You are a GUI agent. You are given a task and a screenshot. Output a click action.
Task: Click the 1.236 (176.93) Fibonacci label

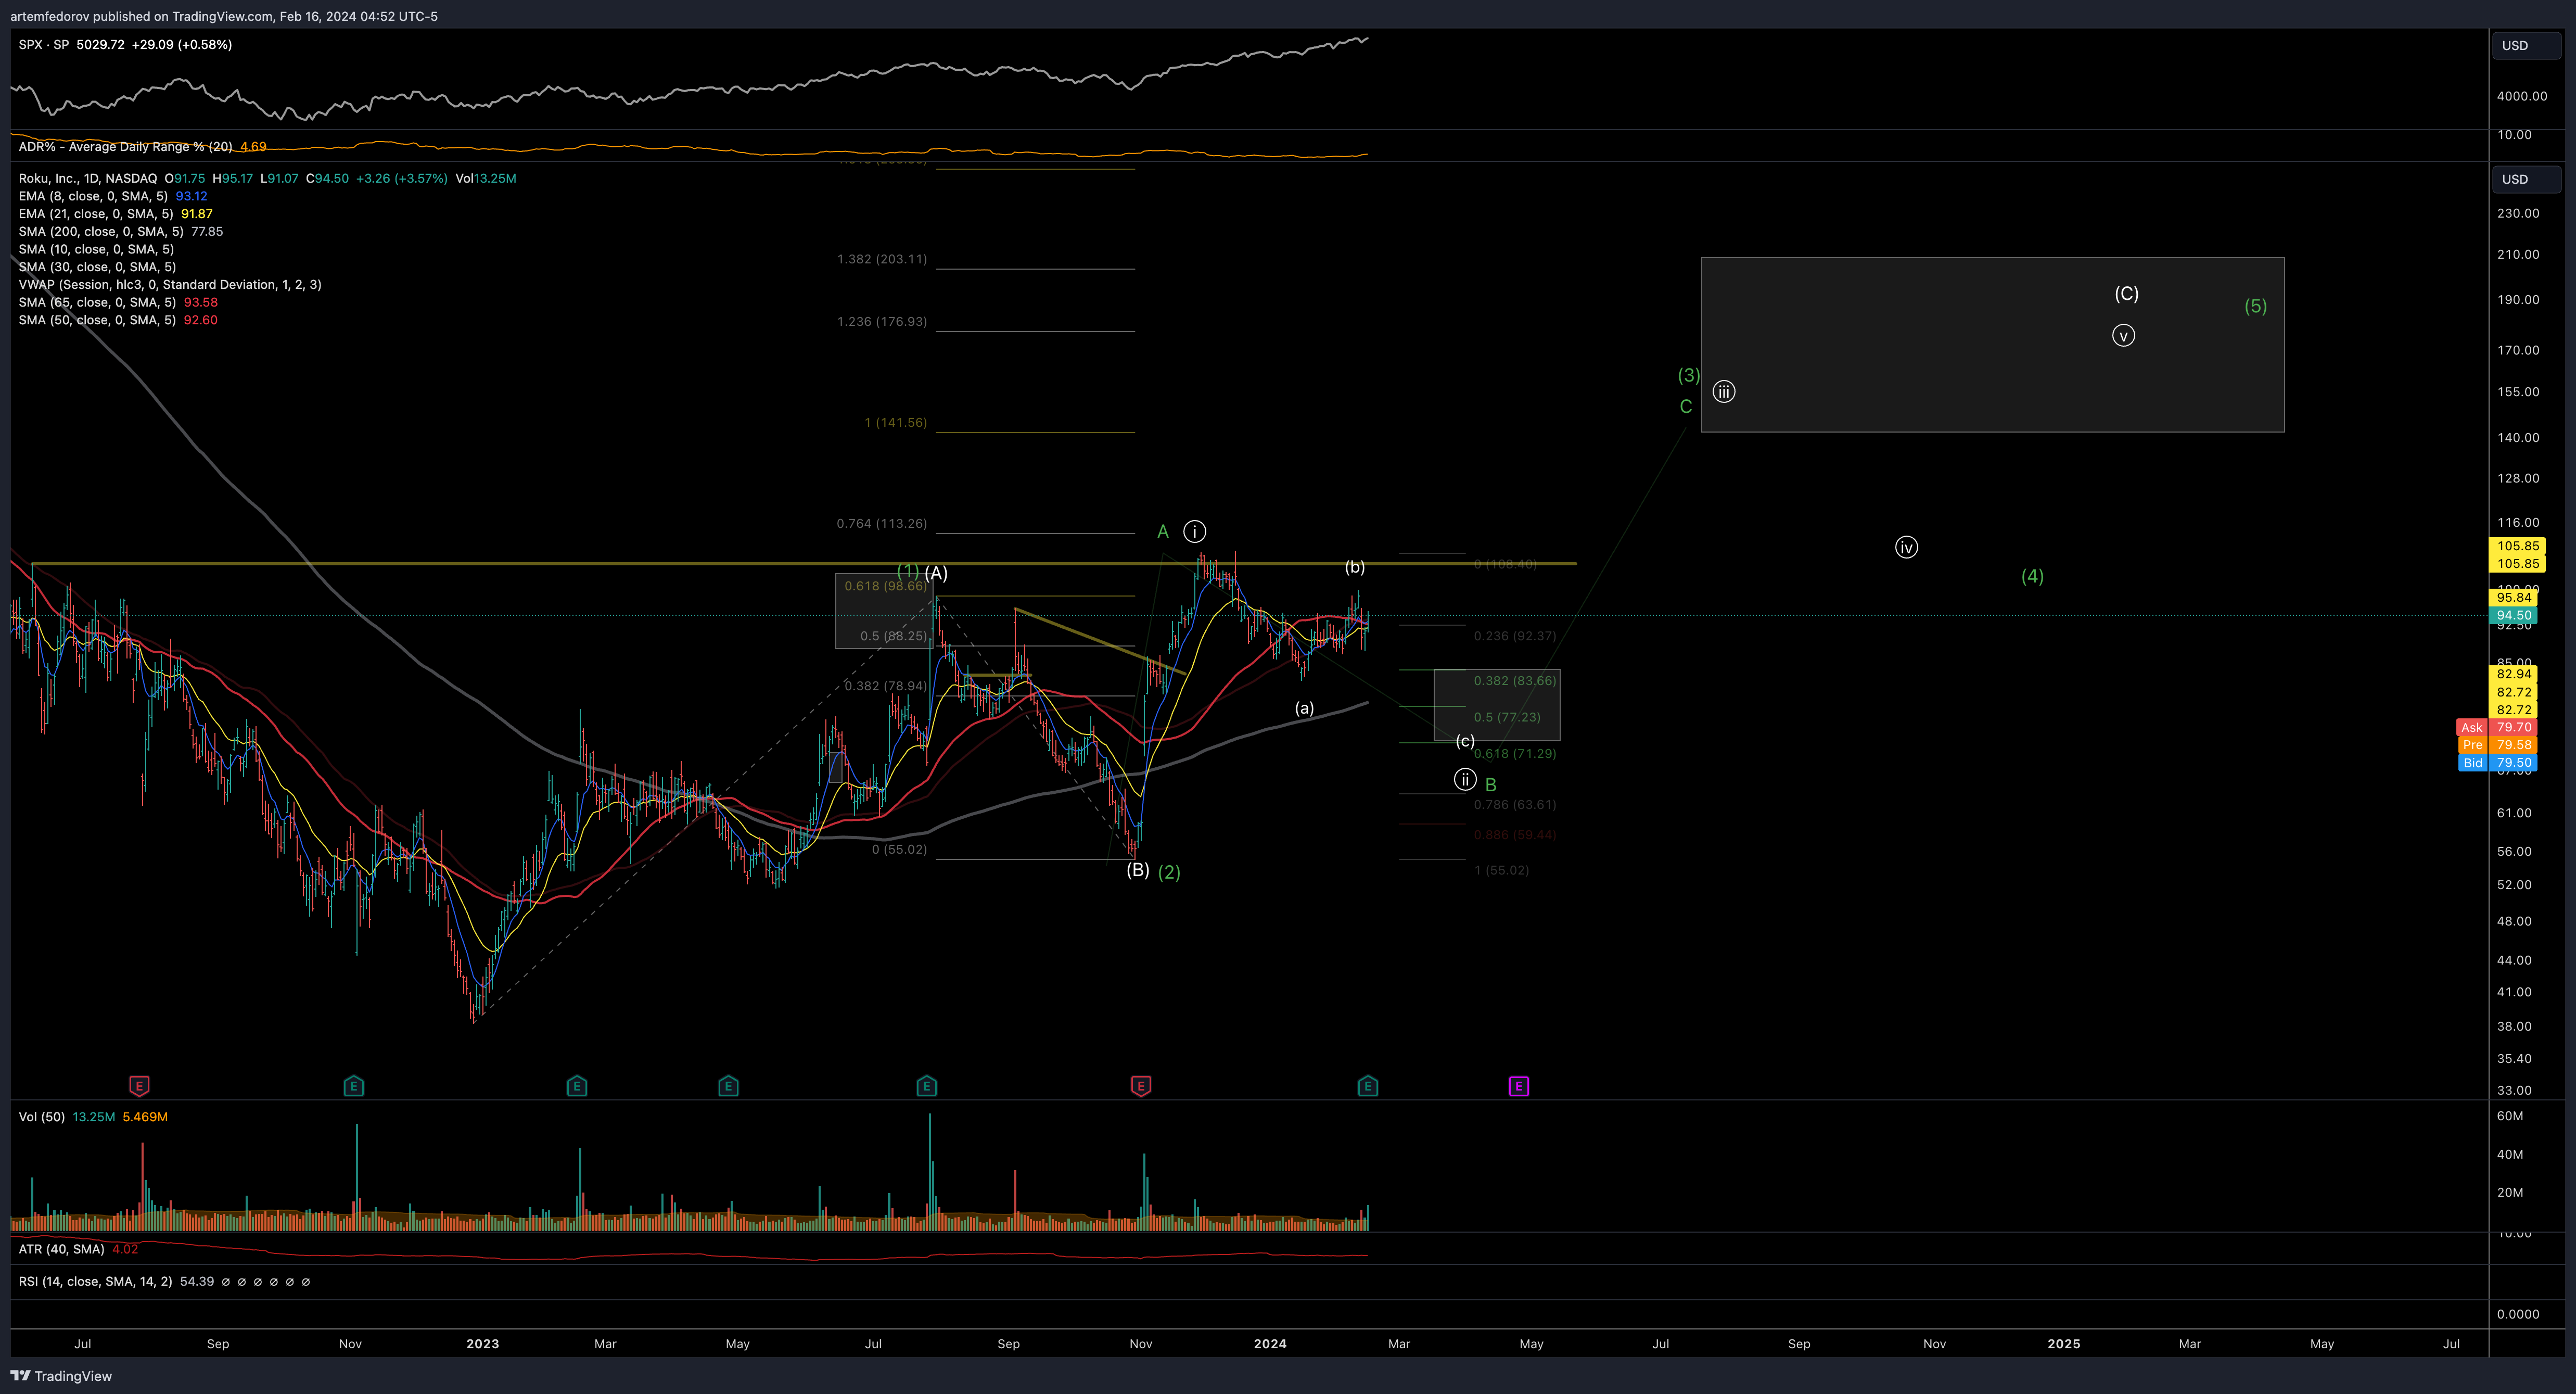[882, 322]
